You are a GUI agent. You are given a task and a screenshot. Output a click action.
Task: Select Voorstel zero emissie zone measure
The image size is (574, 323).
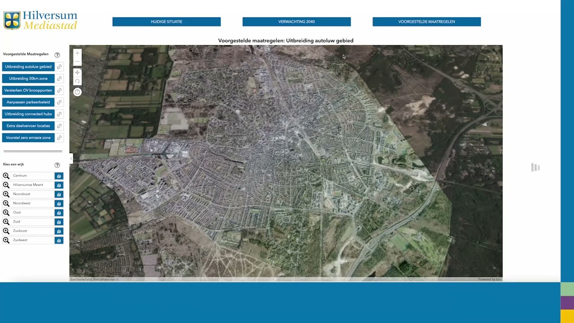click(28, 138)
